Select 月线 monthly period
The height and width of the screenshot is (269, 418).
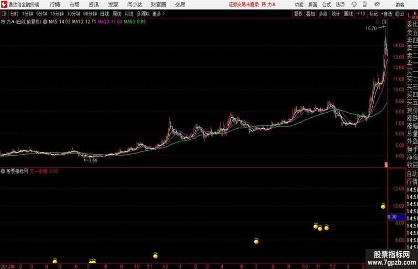tap(129, 14)
